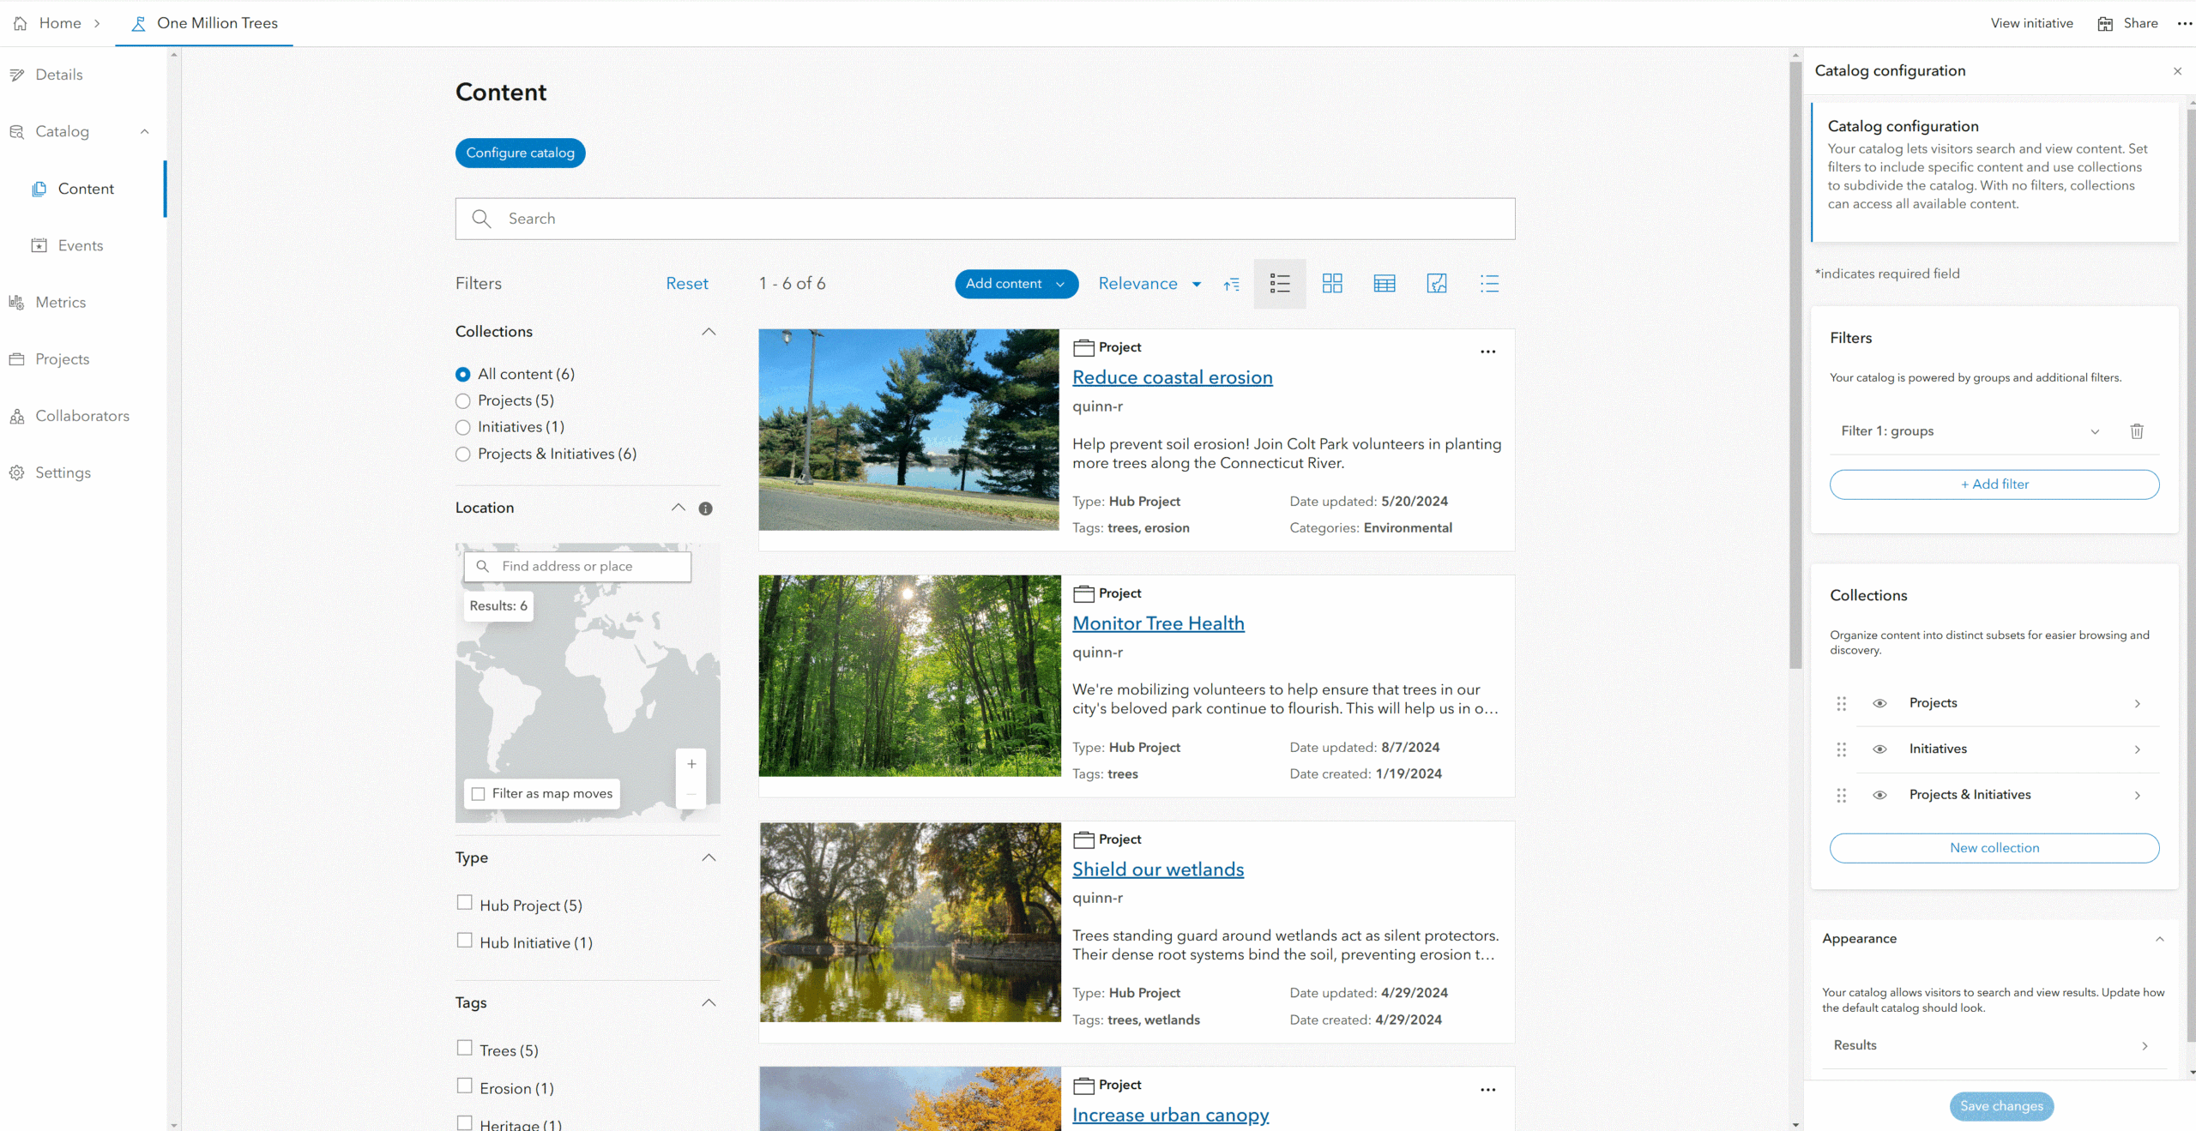2196x1131 pixels.
Task: Toggle sort direction icon beside Relevance
Action: (x=1232, y=285)
